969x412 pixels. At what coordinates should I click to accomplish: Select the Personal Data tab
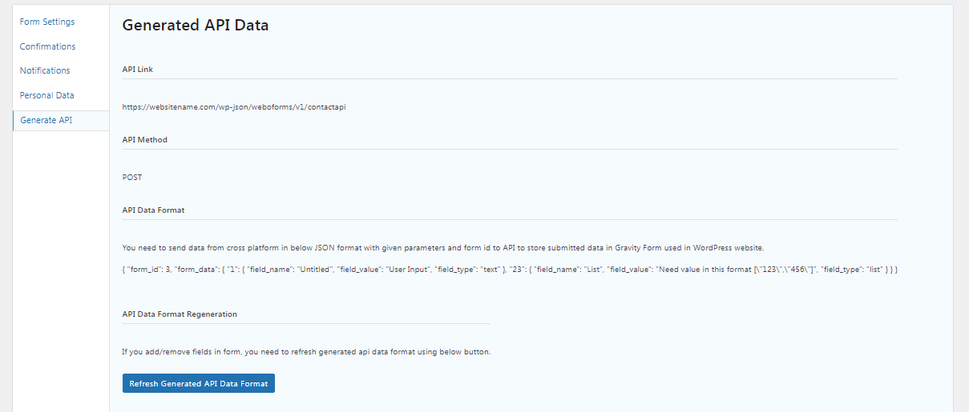tap(47, 95)
